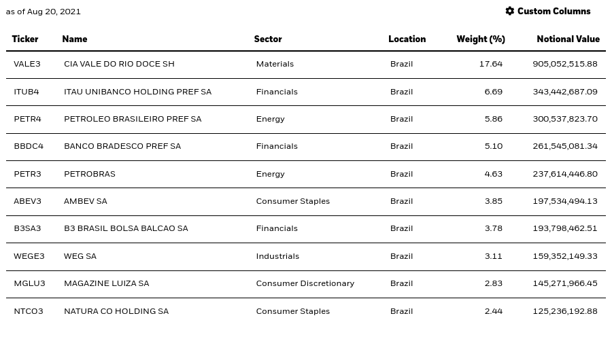612x337 pixels.
Task: Click the Custom Columns gear icon
Action: [x=509, y=11]
